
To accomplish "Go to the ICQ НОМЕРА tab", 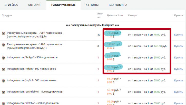I will 118,5.
